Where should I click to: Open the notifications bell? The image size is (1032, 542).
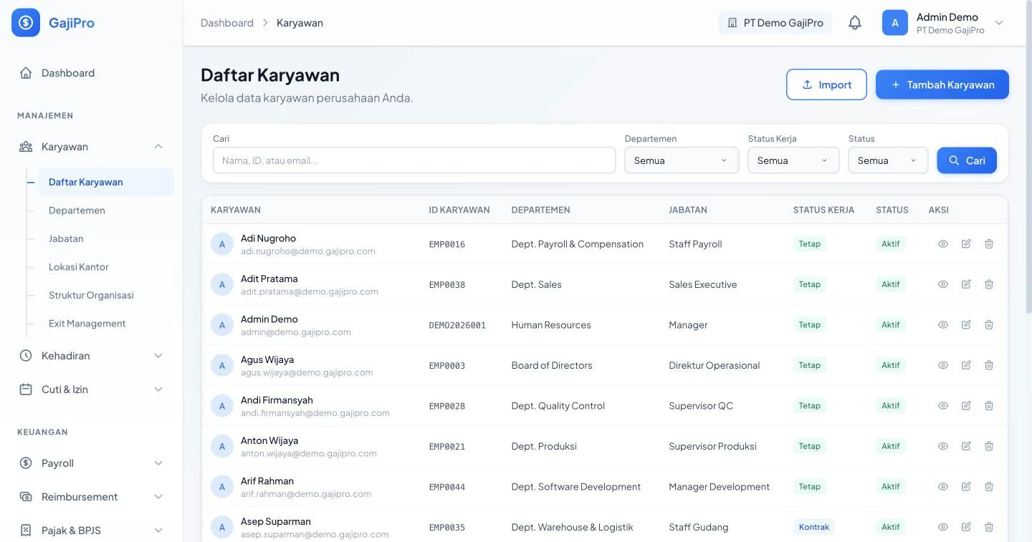click(855, 23)
